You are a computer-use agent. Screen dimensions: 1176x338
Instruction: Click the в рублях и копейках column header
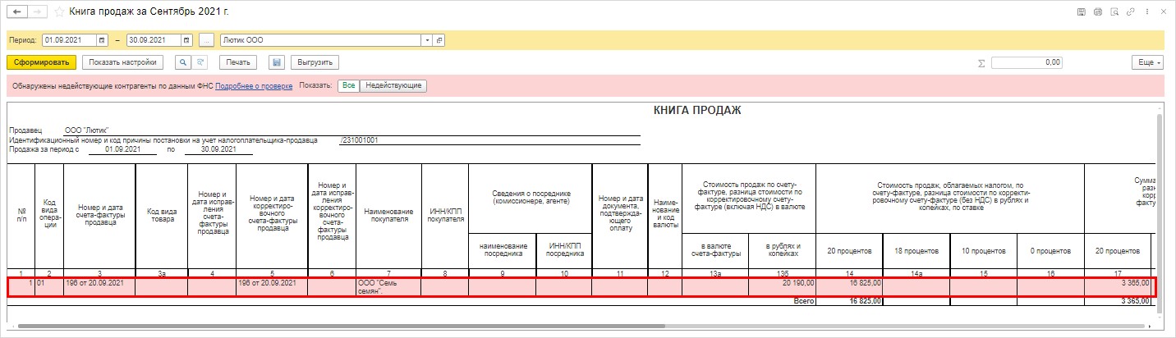782,250
